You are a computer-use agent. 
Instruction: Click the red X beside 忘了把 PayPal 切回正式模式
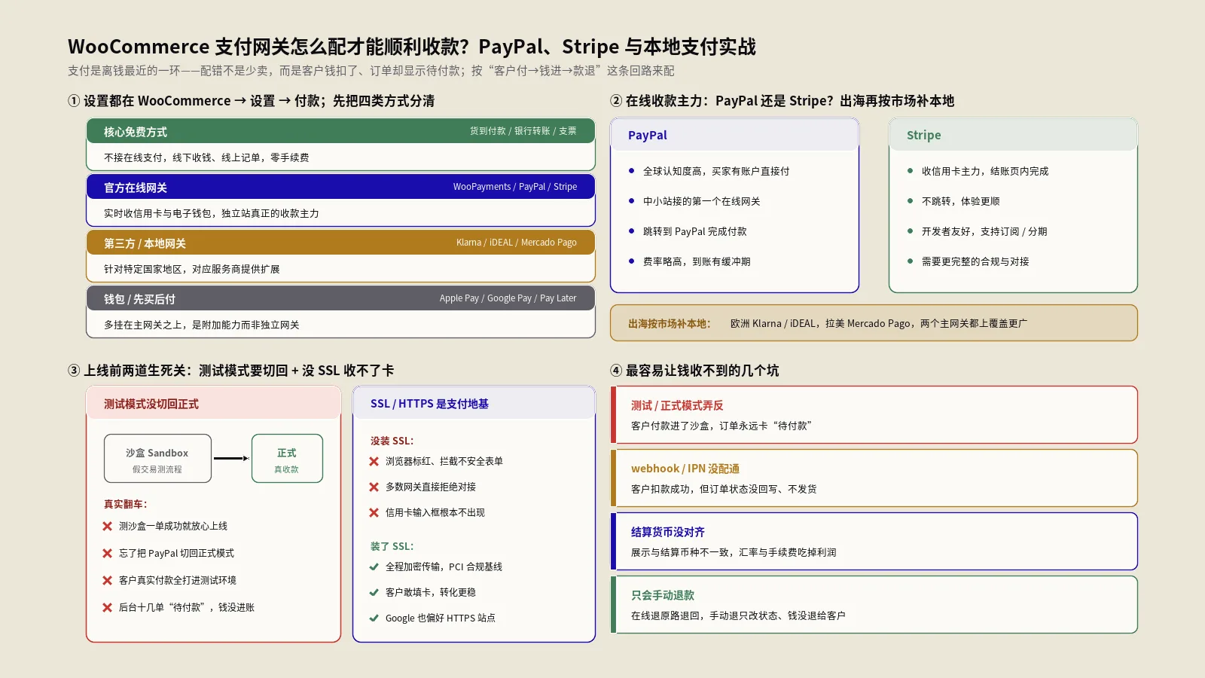[x=107, y=554]
